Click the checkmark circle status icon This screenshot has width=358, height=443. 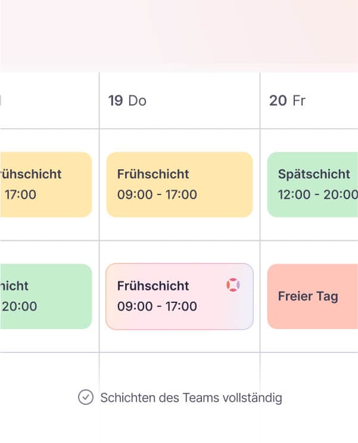click(x=86, y=397)
